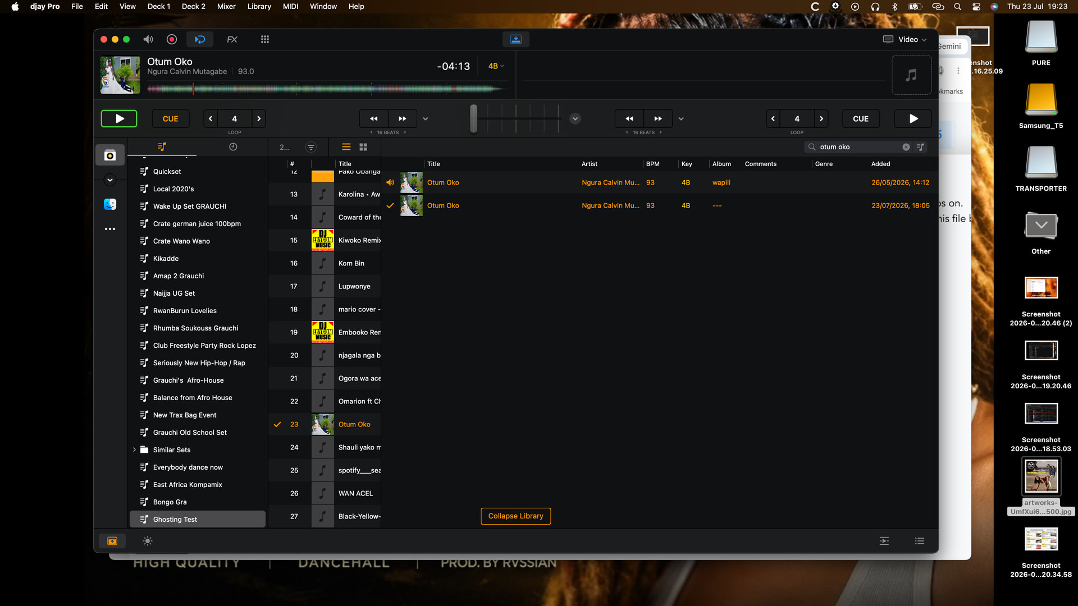Click the library download icon at top center

(x=516, y=39)
